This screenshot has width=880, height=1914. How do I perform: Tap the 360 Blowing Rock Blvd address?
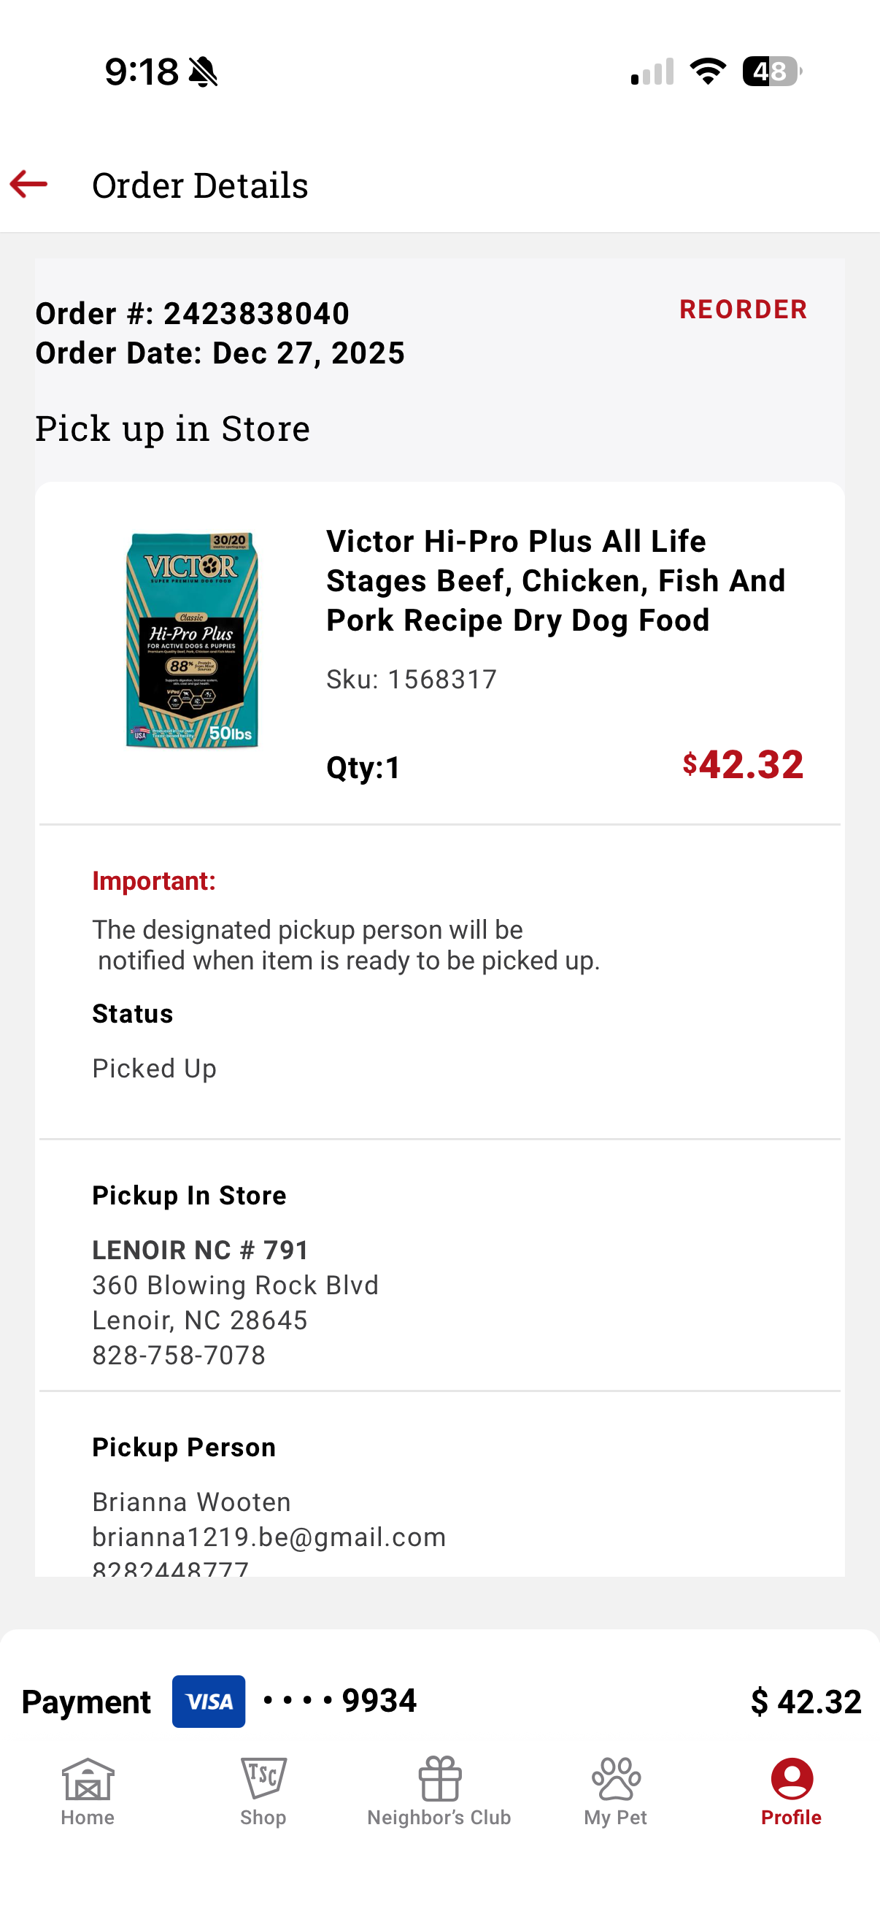pos(236,1285)
